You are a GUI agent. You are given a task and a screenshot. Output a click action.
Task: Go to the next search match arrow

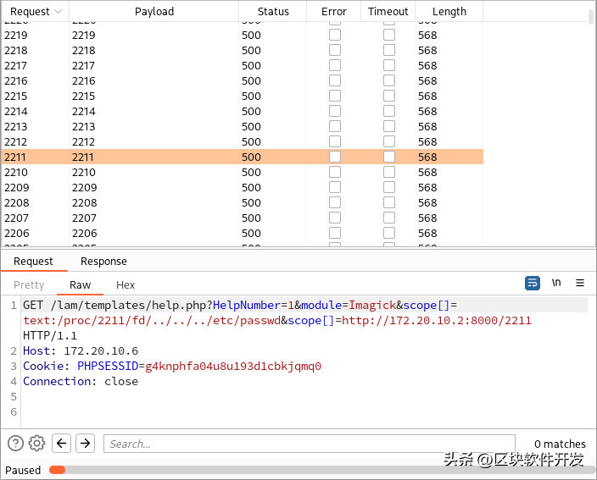(x=86, y=443)
